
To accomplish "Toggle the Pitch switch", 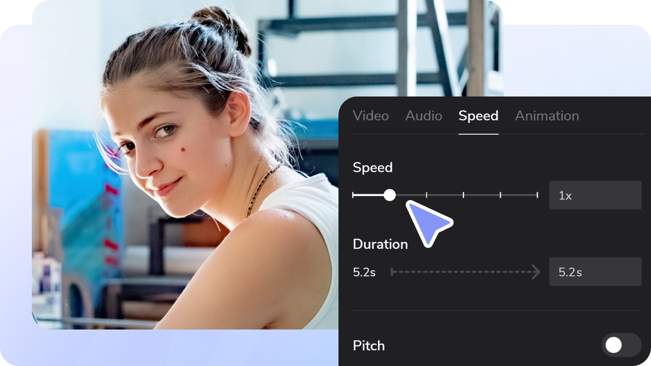I will [621, 345].
